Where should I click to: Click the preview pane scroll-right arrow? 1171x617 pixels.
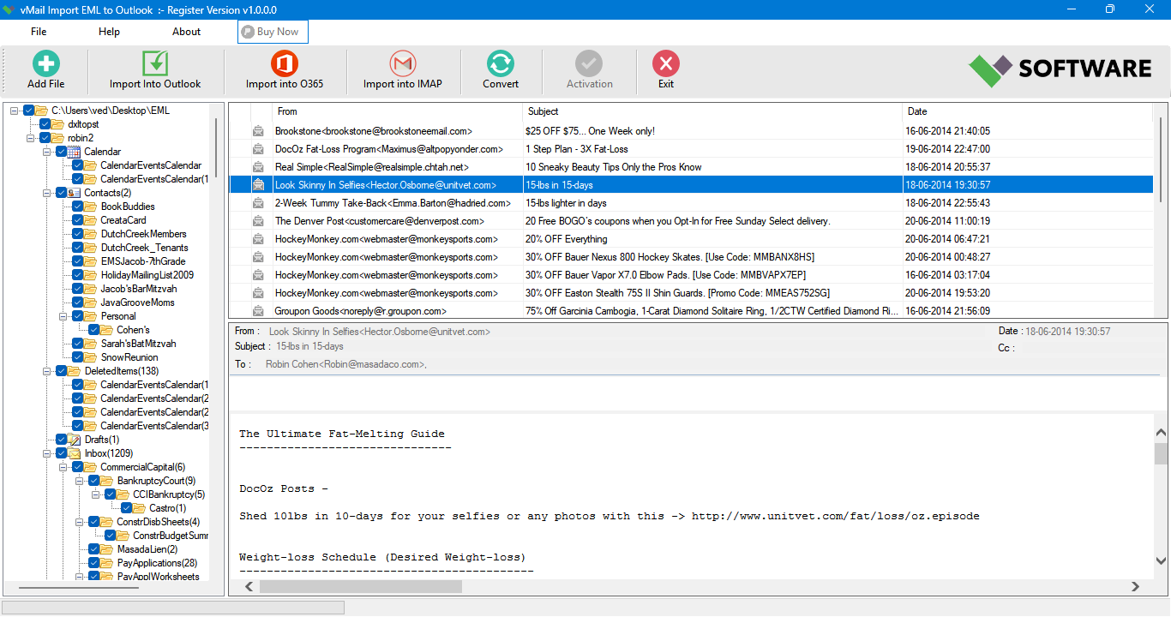tap(1136, 587)
